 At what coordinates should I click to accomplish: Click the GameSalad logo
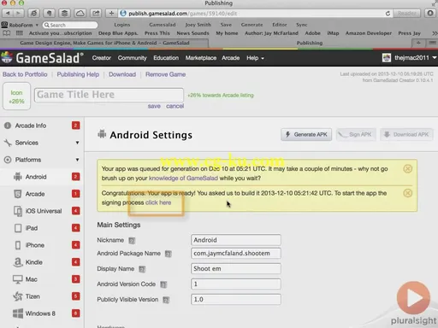(x=43, y=58)
